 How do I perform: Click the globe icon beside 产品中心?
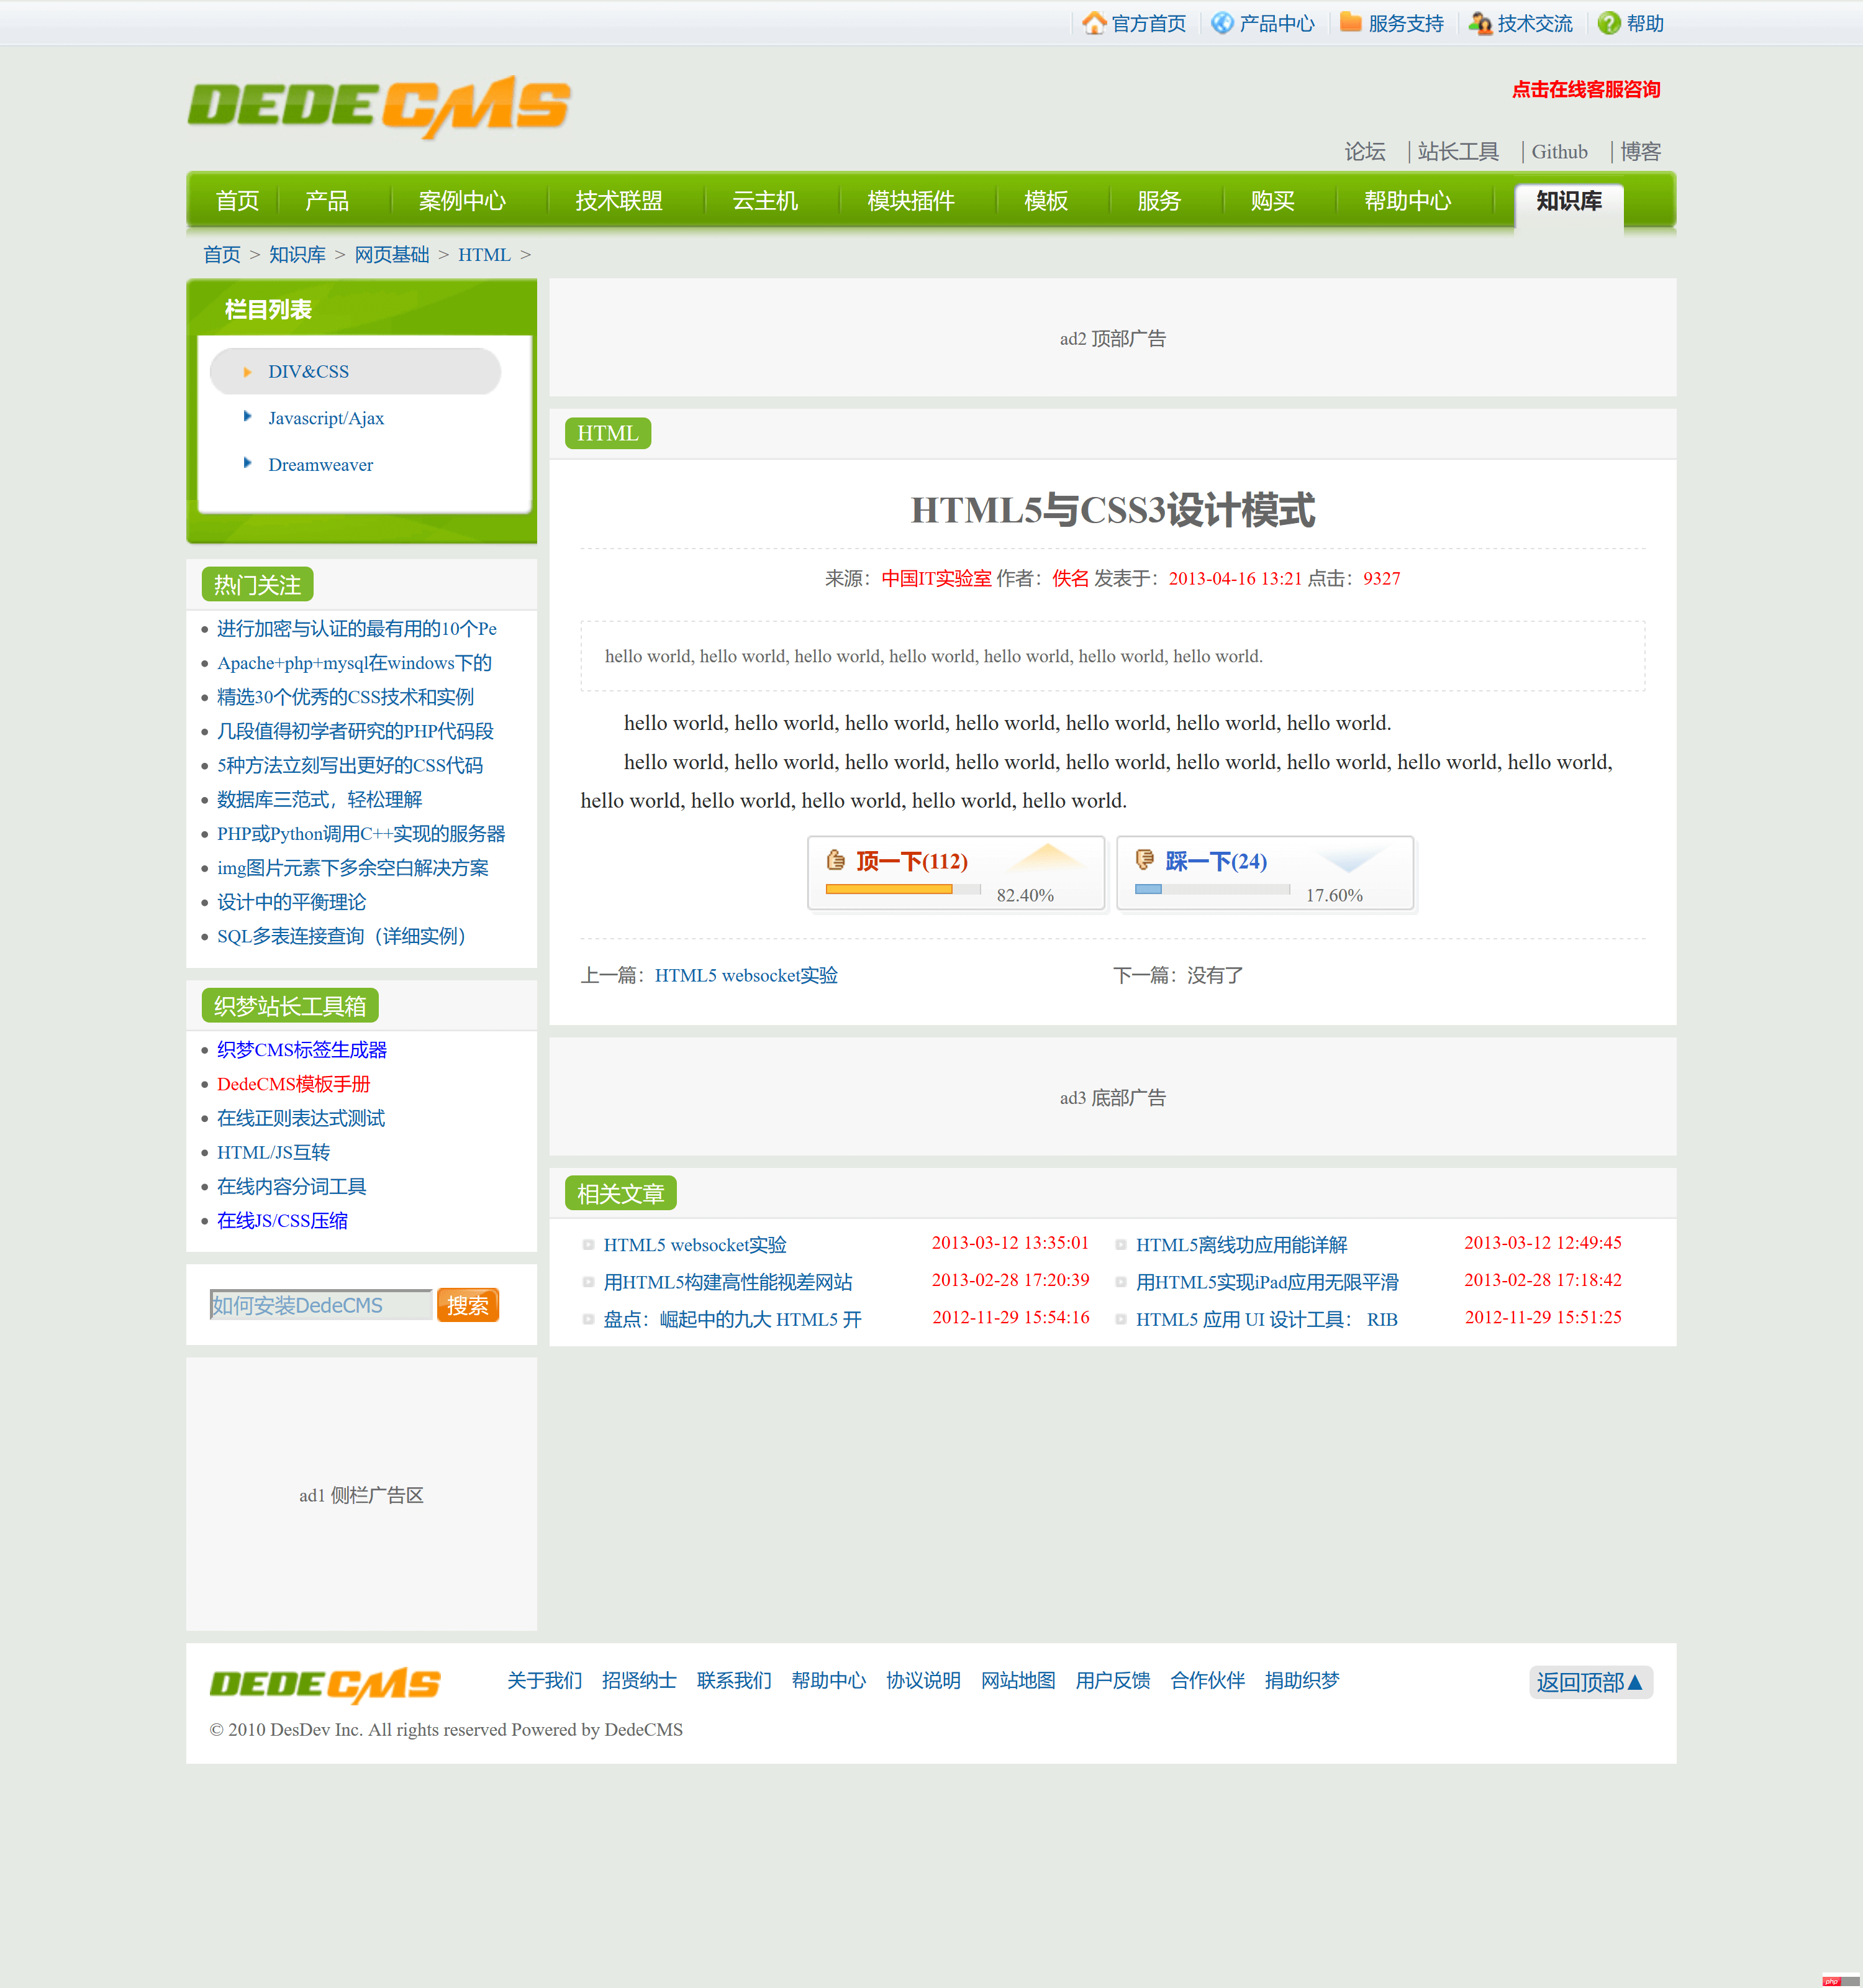point(1222,23)
